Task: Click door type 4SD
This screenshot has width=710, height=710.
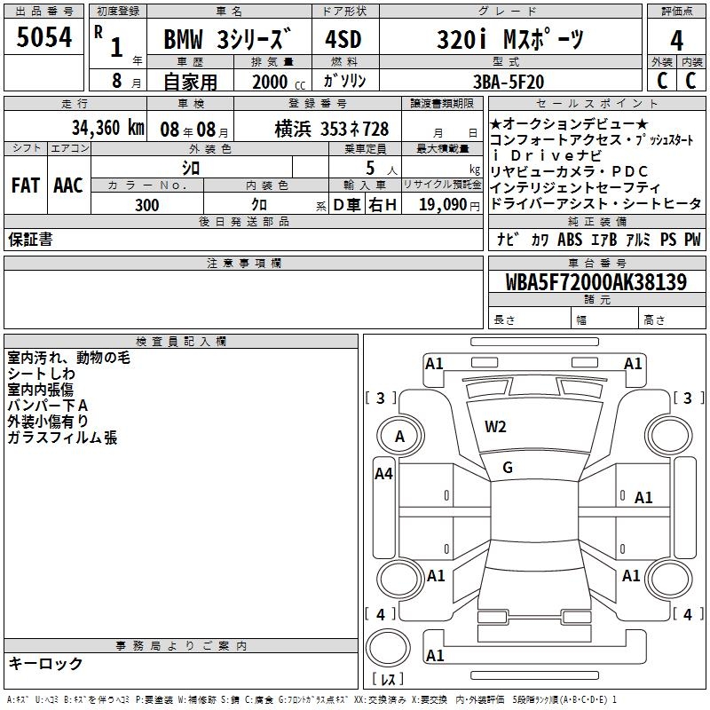Action: tap(343, 39)
